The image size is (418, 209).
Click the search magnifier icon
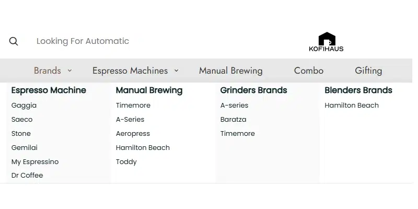pyautogui.click(x=14, y=41)
